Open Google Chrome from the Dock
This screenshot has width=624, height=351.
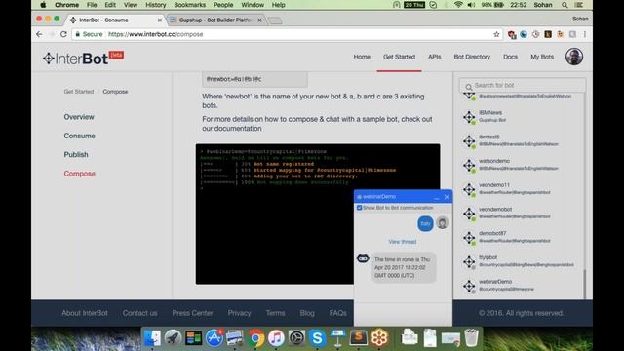(x=255, y=338)
